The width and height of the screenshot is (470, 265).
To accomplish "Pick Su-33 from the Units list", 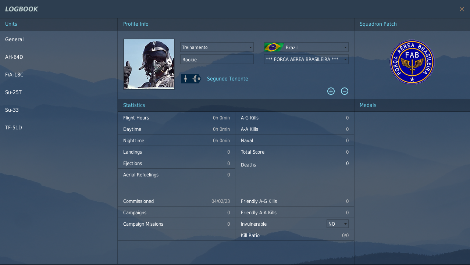I will tap(12, 110).
